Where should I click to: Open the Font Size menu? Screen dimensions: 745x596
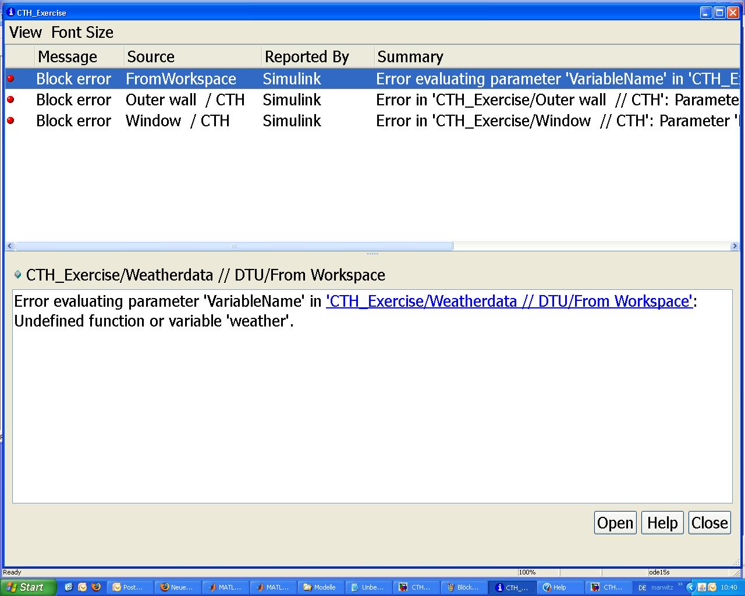pos(82,33)
